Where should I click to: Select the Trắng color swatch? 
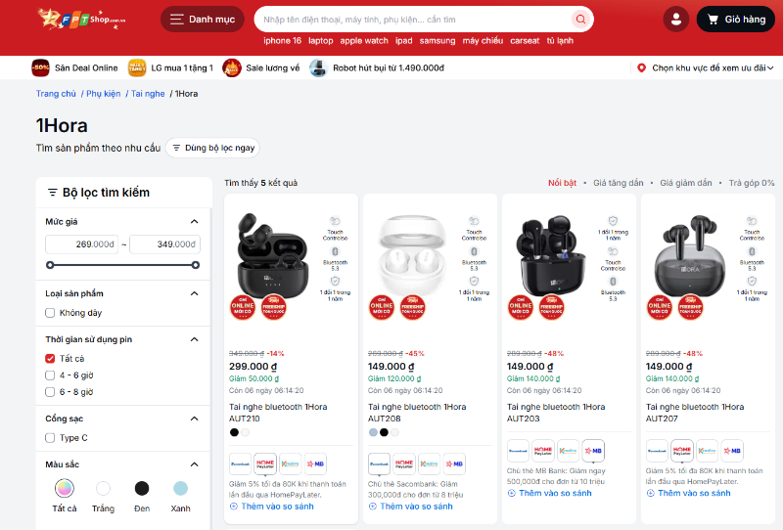point(103,488)
